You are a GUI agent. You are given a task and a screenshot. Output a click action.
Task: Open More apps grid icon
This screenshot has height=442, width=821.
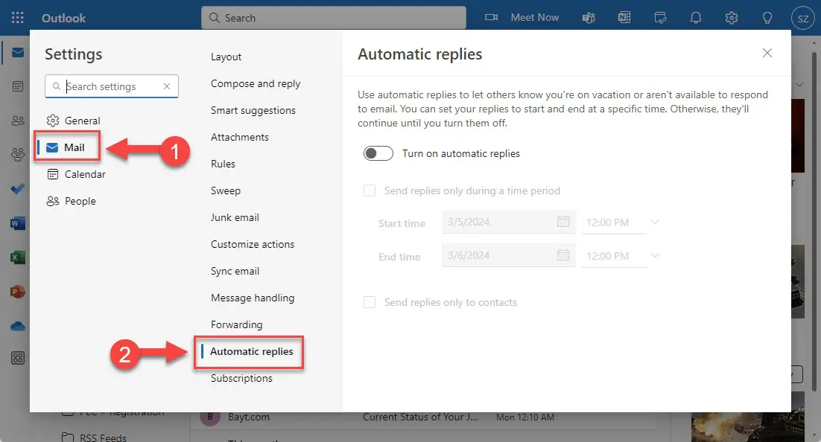[x=18, y=359]
